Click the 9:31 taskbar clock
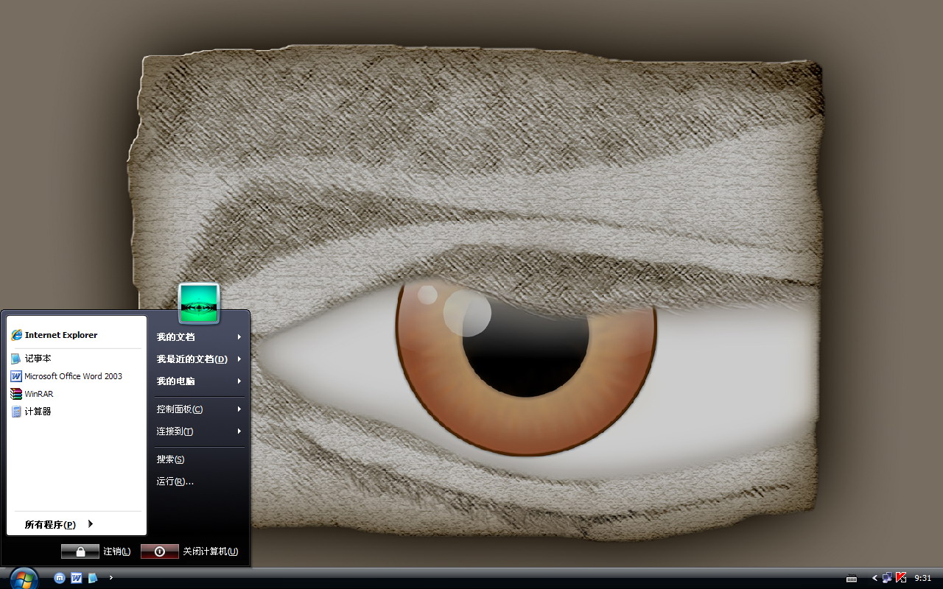 click(x=923, y=578)
